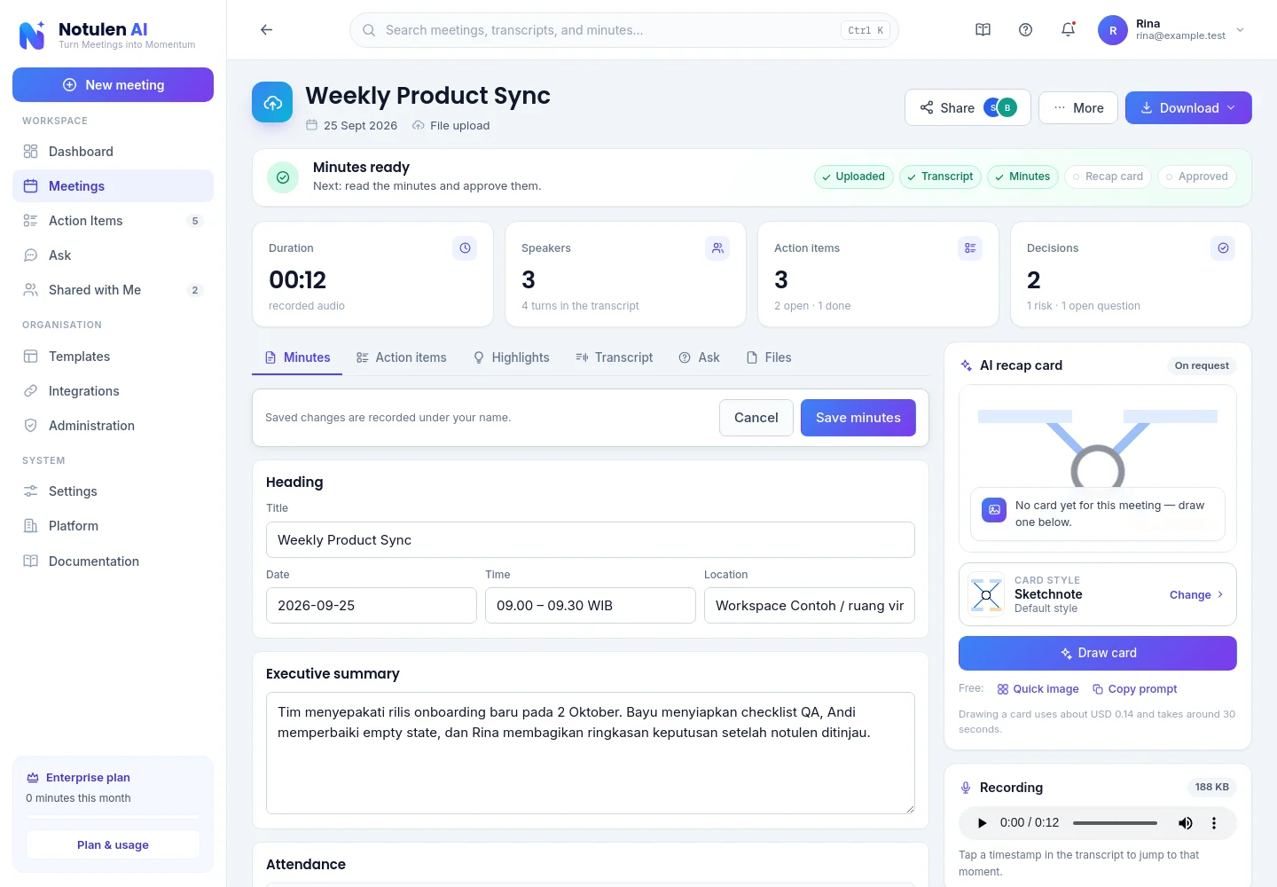Edit the Location field
Image resolution: width=1277 pixels, height=887 pixels.
pos(810,606)
